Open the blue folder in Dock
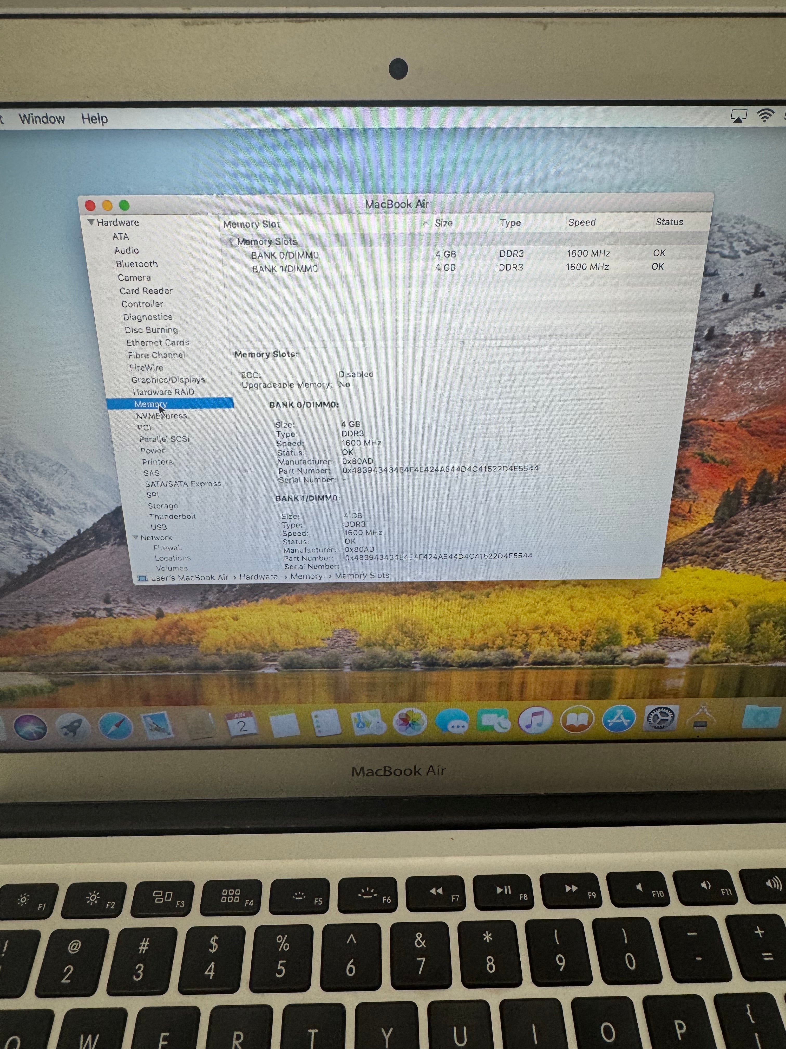This screenshot has height=1049, width=786. point(761,716)
